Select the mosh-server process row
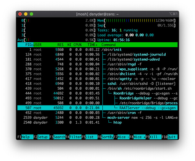Screen dimensions: 195x161 point(97,117)
